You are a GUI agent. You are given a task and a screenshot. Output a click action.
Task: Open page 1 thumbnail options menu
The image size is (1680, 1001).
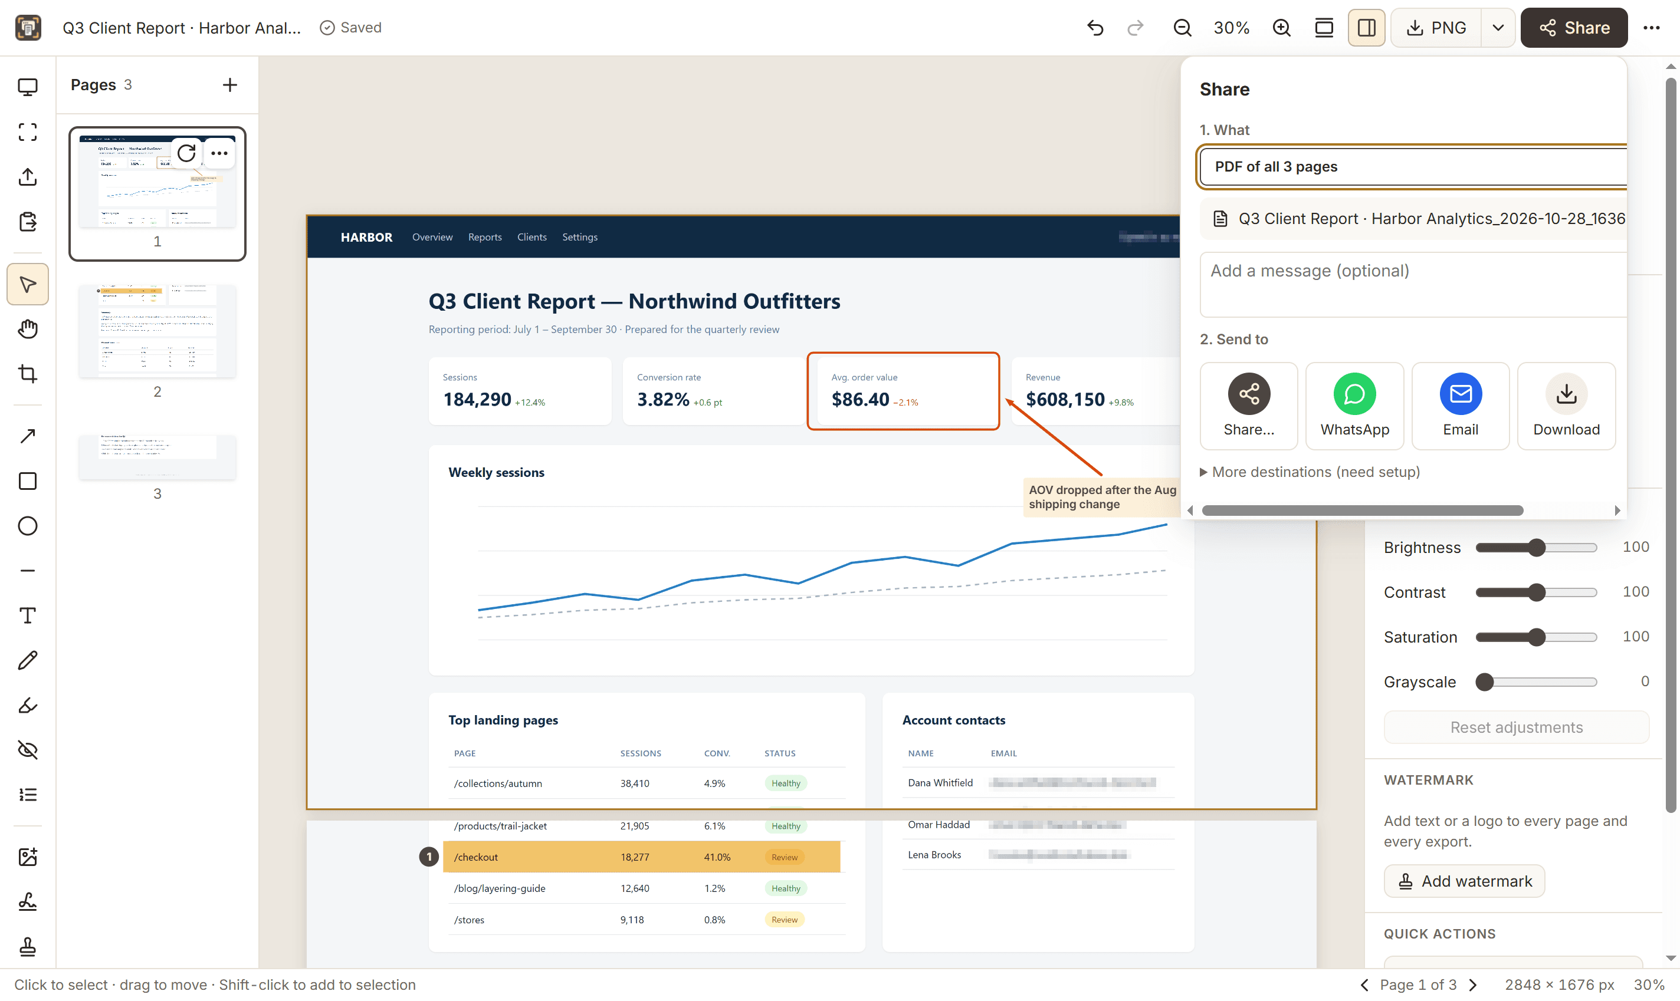coord(219,153)
